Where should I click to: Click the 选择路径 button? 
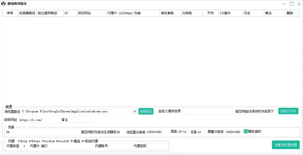click(x=146, y=111)
